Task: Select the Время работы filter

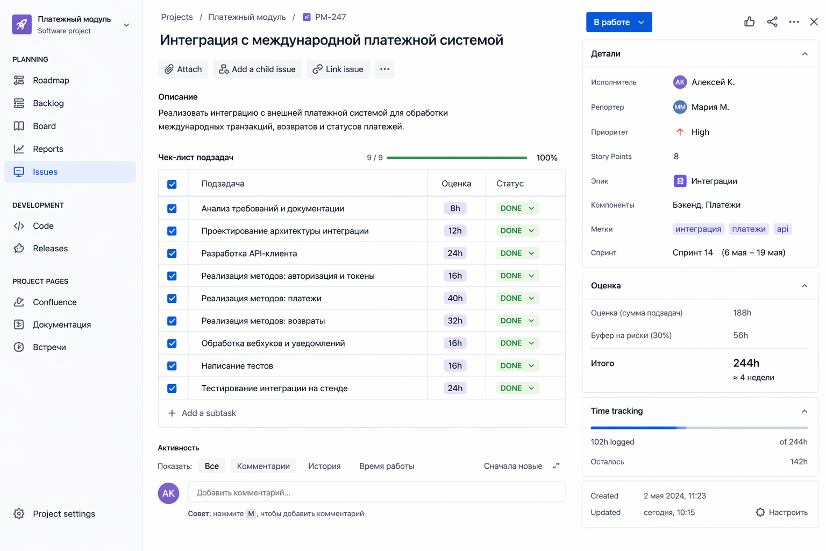Action: 386,466
